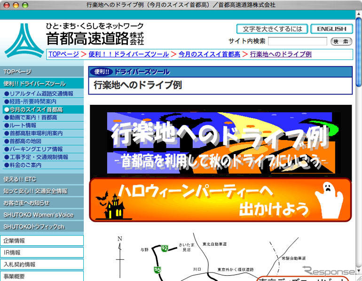Click the 検索 search button

341,41
